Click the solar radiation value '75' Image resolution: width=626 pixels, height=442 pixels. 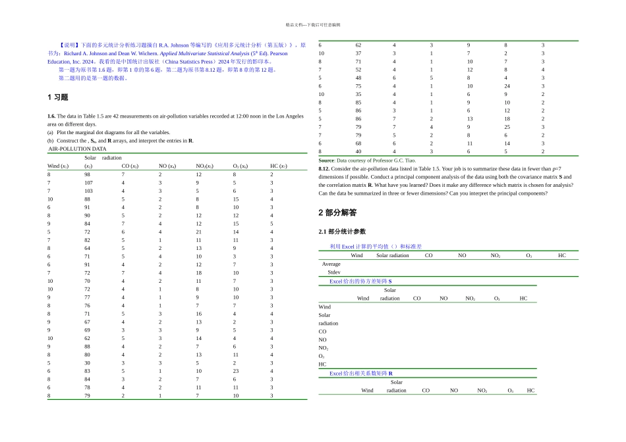point(358,86)
